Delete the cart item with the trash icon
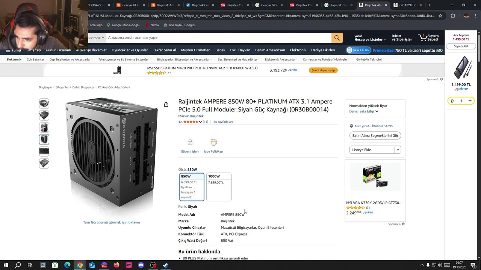The height and width of the screenshot is (270, 481). click(452, 101)
